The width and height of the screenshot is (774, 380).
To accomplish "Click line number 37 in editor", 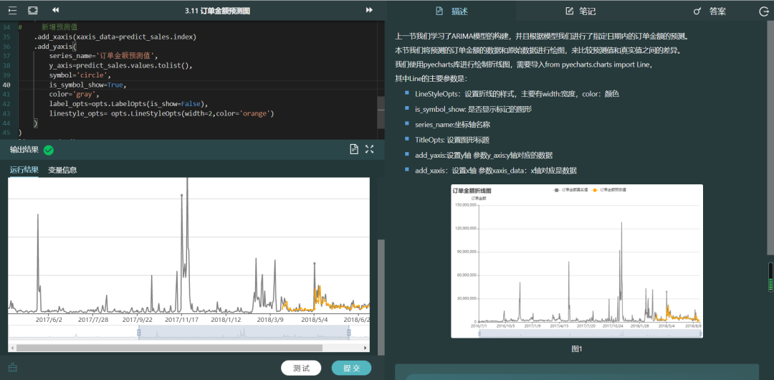I will 6,57.
